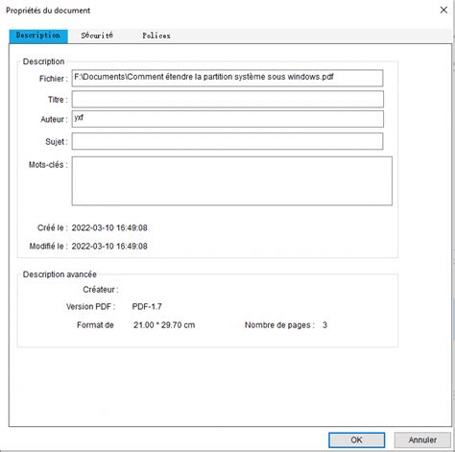Screen dimensions: 455x452
Task: Close the Propriétés du document dialog
Action: pos(443,11)
